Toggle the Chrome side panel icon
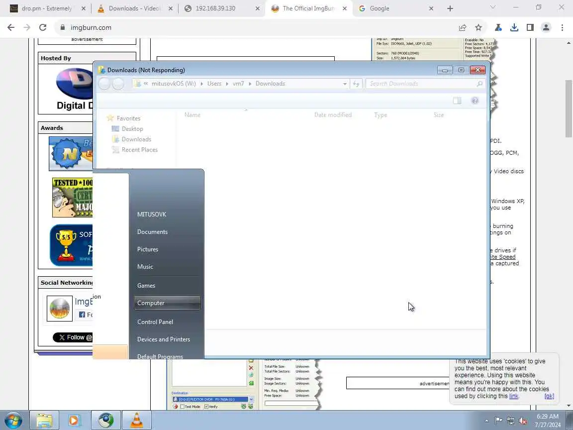This screenshot has width=573, height=430. tap(530, 27)
